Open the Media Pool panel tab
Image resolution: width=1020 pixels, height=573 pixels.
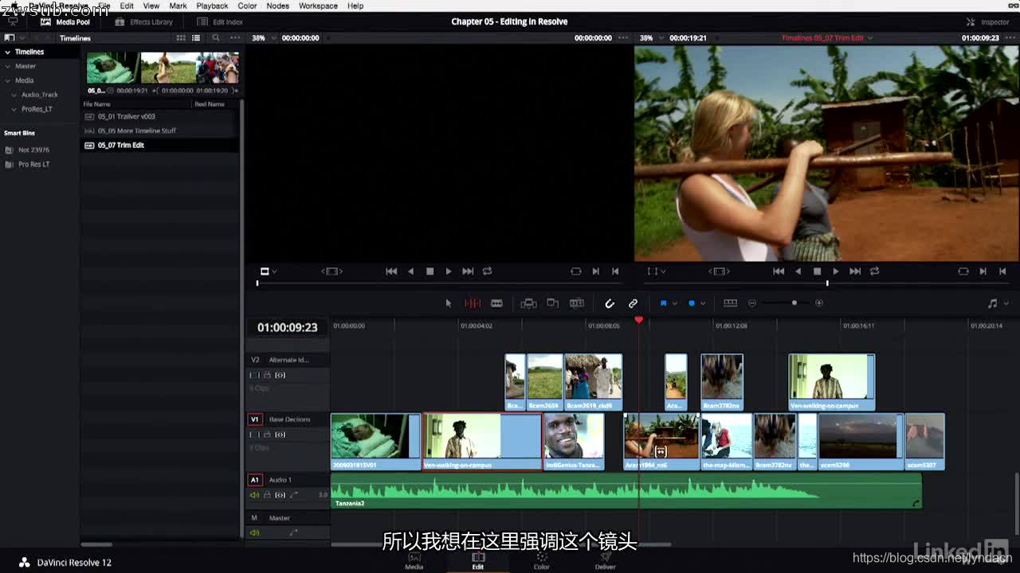coord(65,22)
